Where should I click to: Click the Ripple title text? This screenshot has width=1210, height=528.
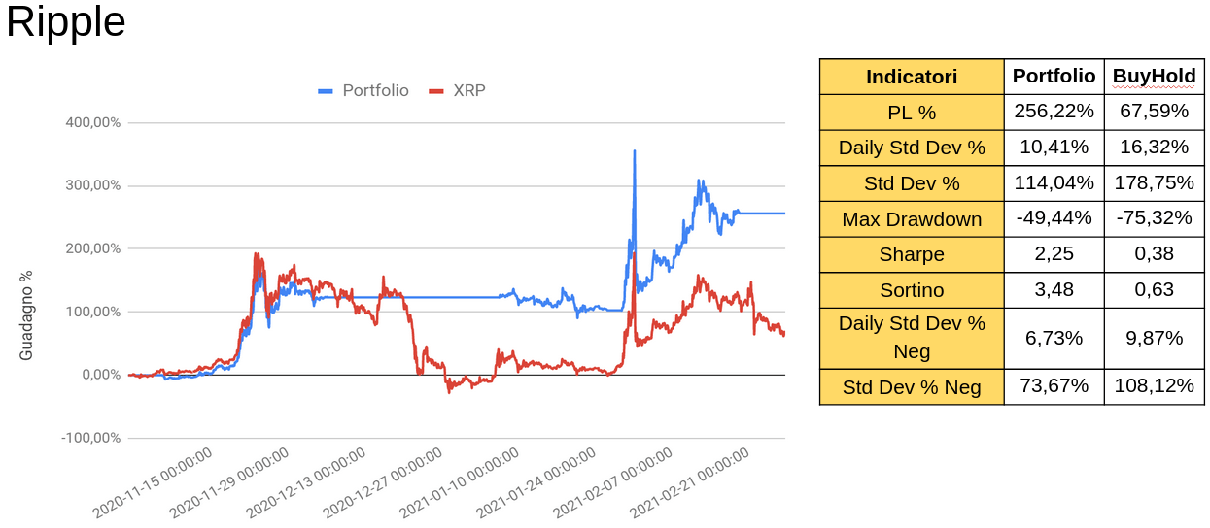tap(66, 22)
